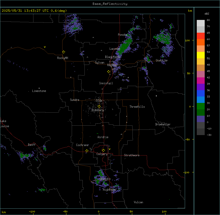The width and height of the screenshot is (220, 215).
Task: Click the horizontal axis 50 km tick label
Action: 131,211
